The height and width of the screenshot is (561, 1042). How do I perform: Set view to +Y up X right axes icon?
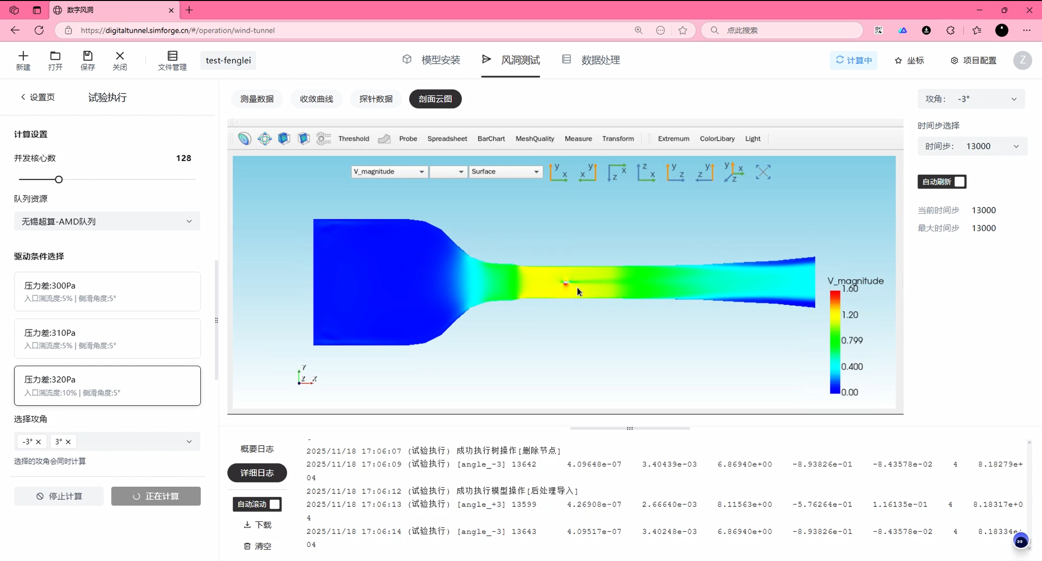pyautogui.click(x=559, y=172)
